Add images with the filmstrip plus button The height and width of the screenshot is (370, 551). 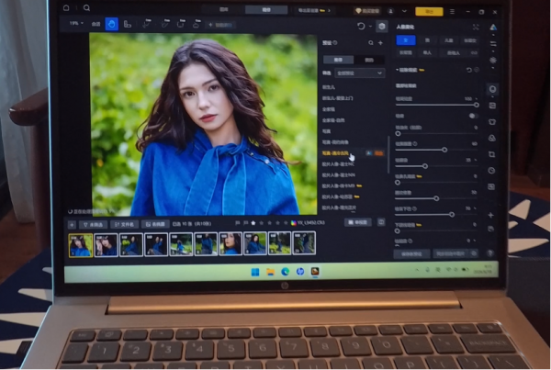coord(72,225)
